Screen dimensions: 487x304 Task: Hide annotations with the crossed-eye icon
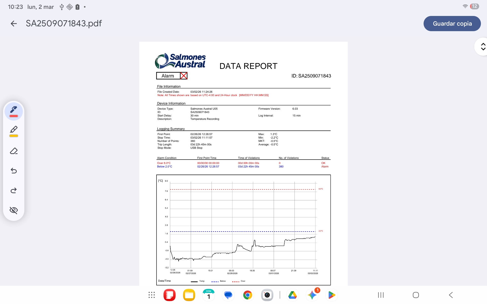(14, 210)
